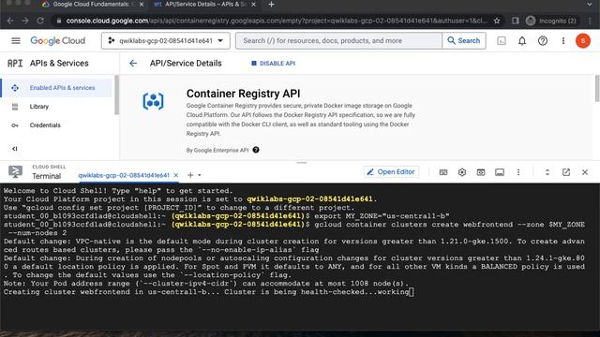Select Enabled APIs & services in sidebar
Screen dimensions: 600x337
56,88
